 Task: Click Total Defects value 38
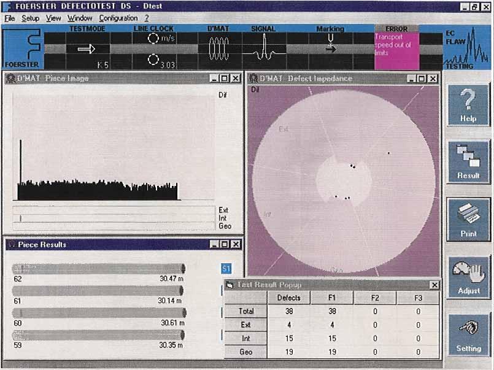[x=289, y=311]
